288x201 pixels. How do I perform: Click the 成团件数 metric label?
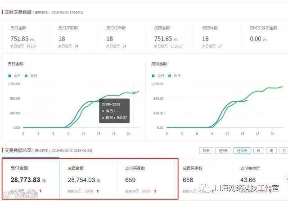tap(210, 28)
